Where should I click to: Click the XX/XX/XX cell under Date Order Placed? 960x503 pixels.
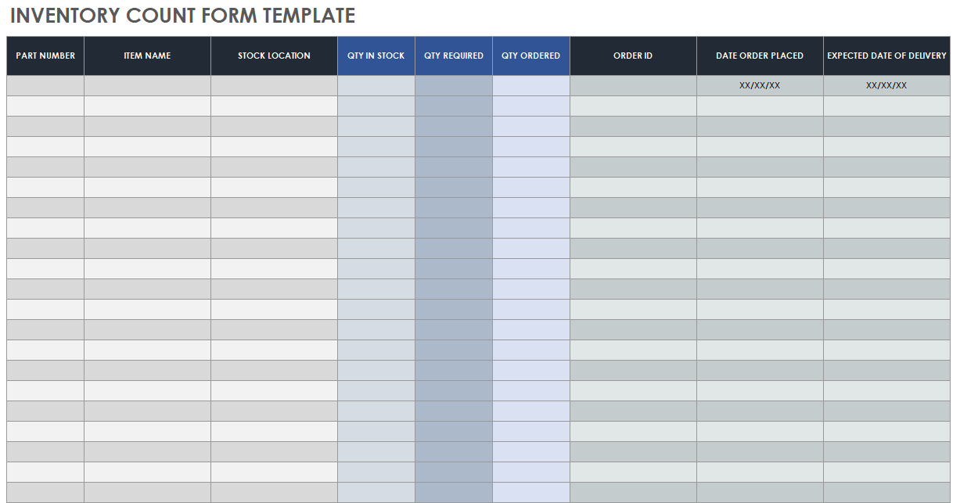point(760,86)
